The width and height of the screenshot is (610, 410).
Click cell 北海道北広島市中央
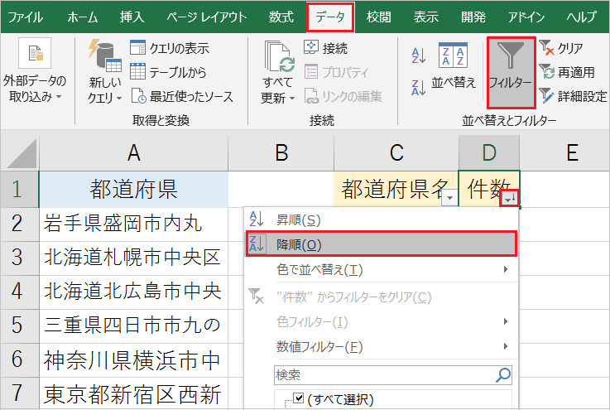click(133, 292)
